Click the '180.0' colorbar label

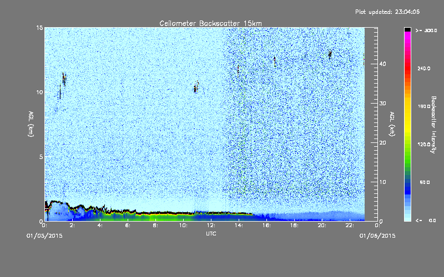tap(424, 106)
